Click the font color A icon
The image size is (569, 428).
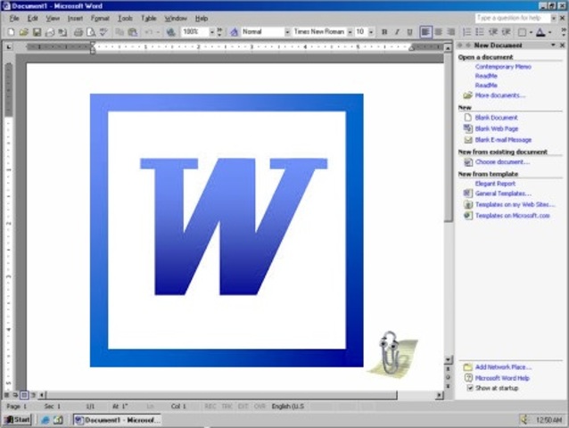click(x=540, y=32)
